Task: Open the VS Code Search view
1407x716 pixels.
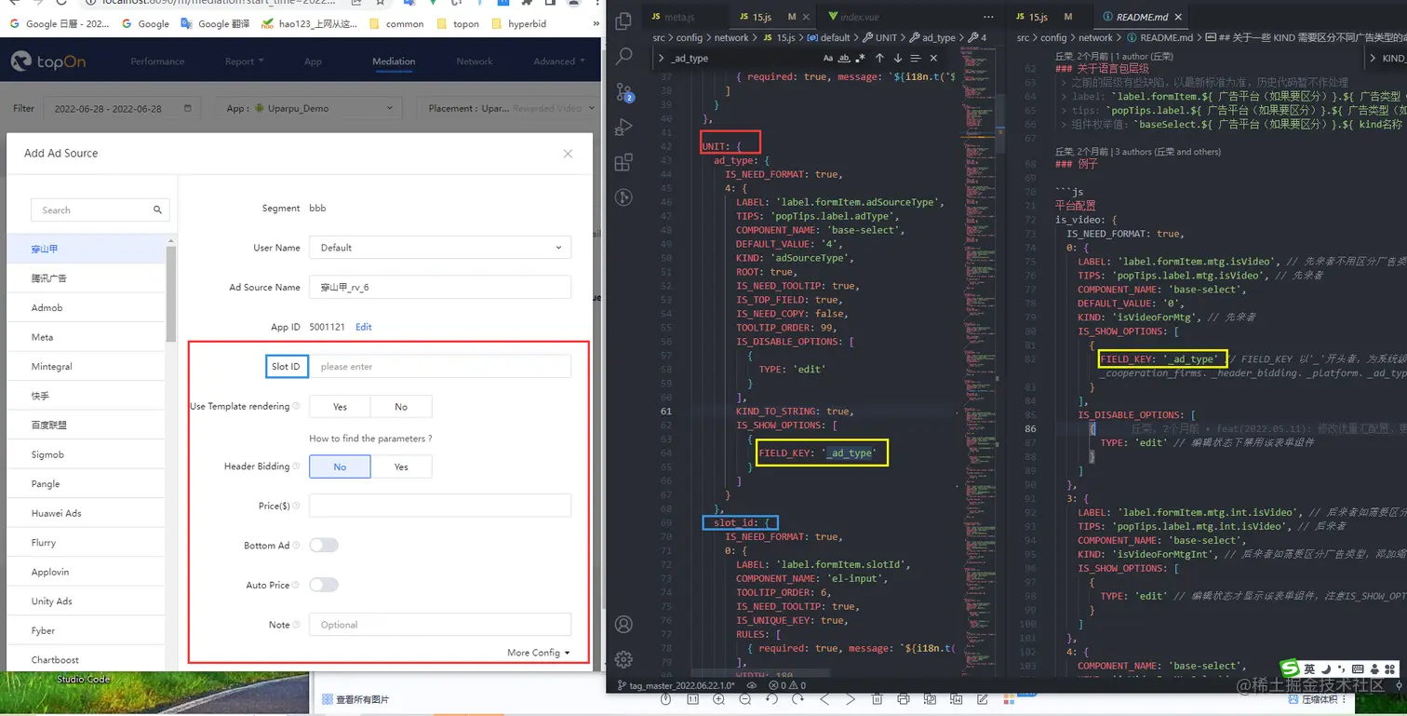Action: click(624, 56)
